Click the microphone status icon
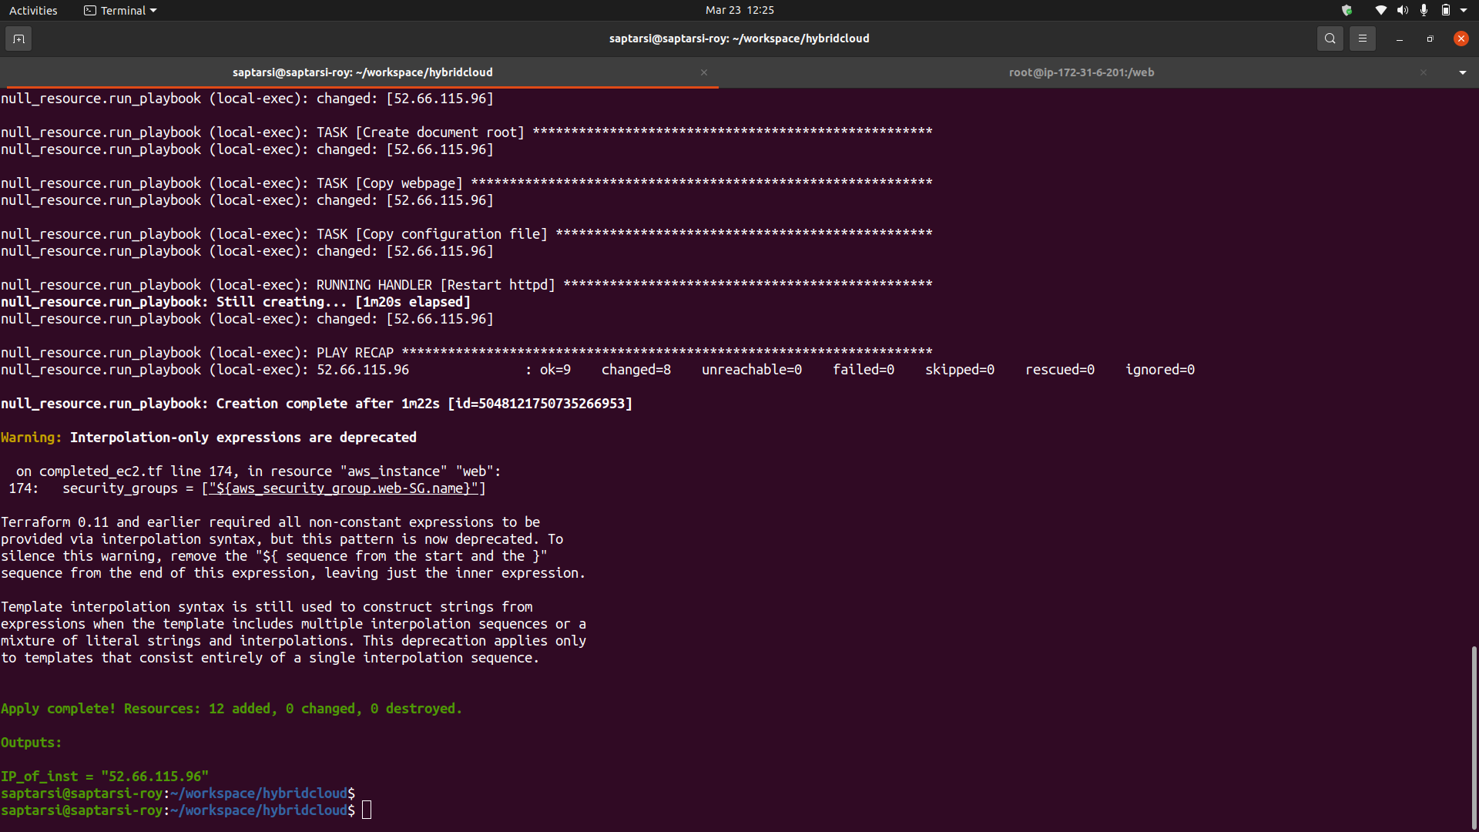This screenshot has width=1479, height=832. pyautogui.click(x=1424, y=10)
